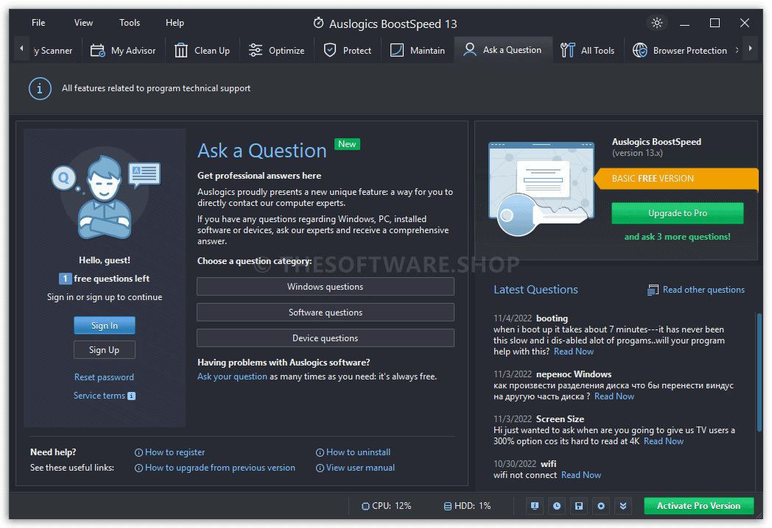The width and height of the screenshot is (772, 528).
Task: Open the Reset password link
Action: point(104,377)
